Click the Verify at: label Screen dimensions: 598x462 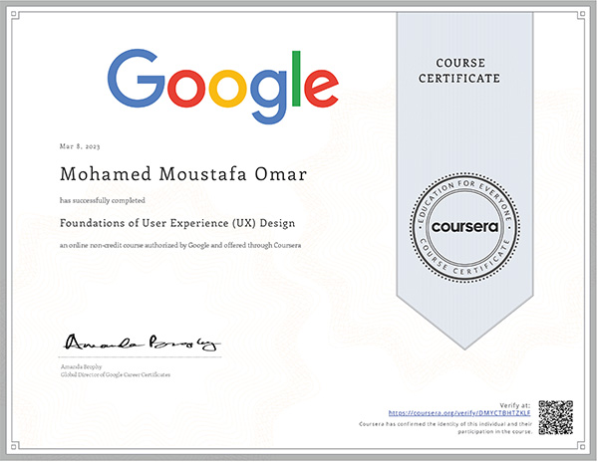point(515,405)
